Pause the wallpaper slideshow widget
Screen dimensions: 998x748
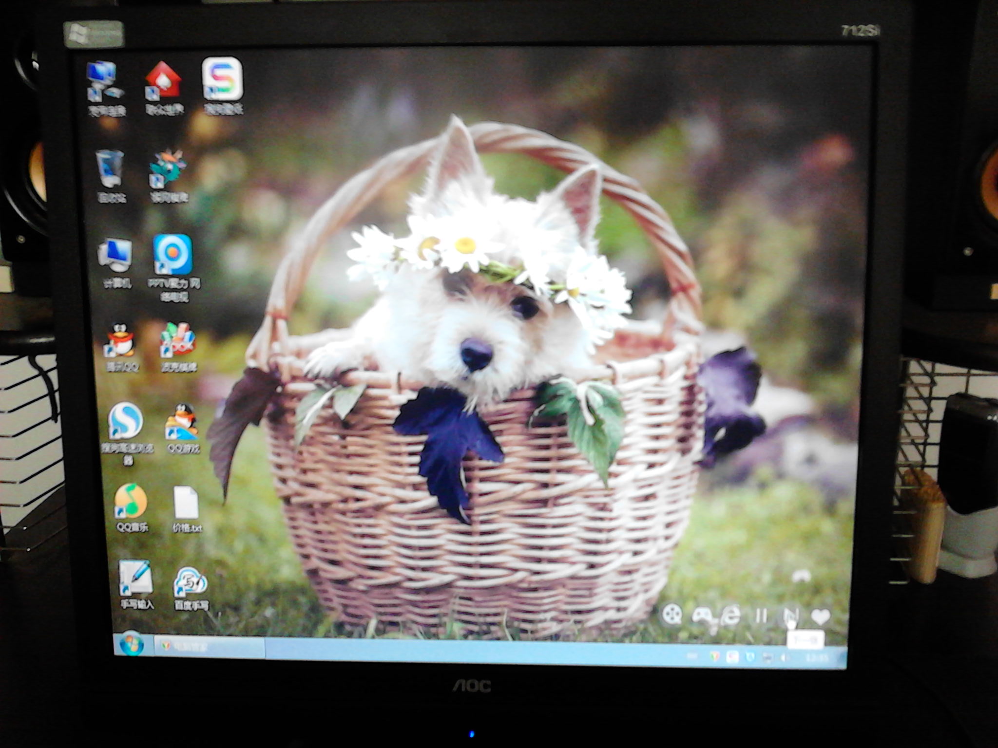point(761,617)
